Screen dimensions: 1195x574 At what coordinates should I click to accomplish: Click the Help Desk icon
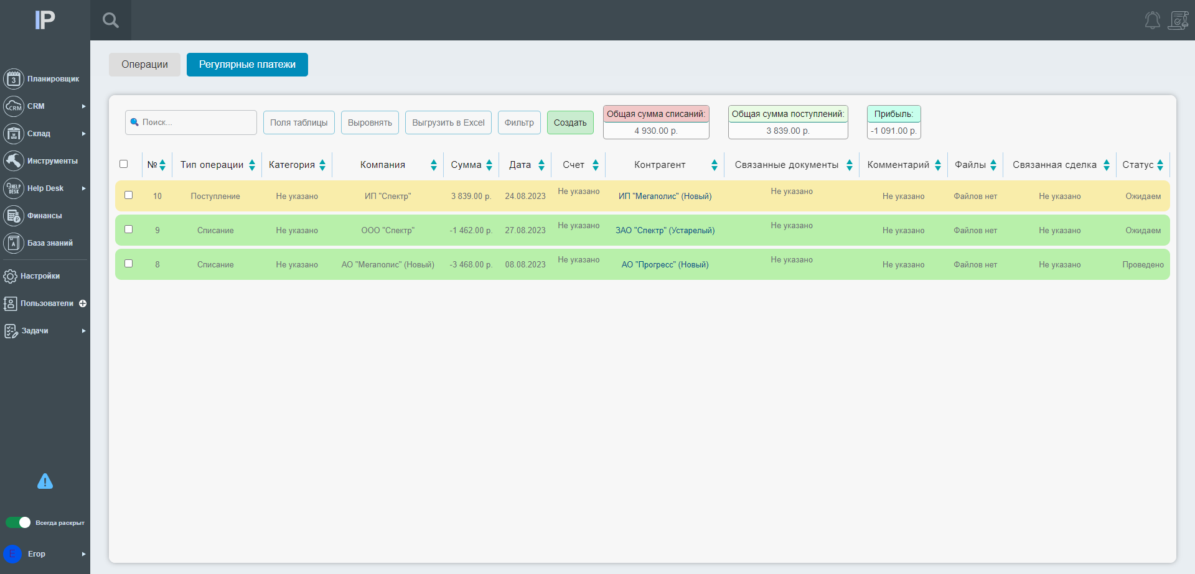point(14,188)
